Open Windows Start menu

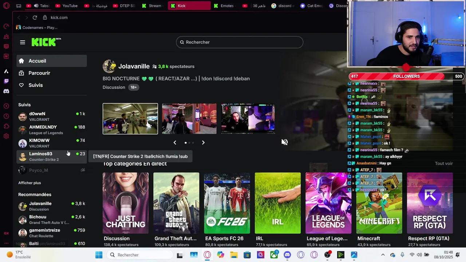(99, 255)
